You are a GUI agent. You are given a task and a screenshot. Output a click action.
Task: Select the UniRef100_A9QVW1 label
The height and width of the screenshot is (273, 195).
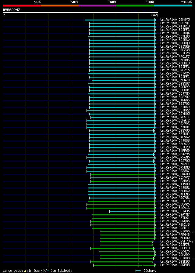(x=175, y=198)
